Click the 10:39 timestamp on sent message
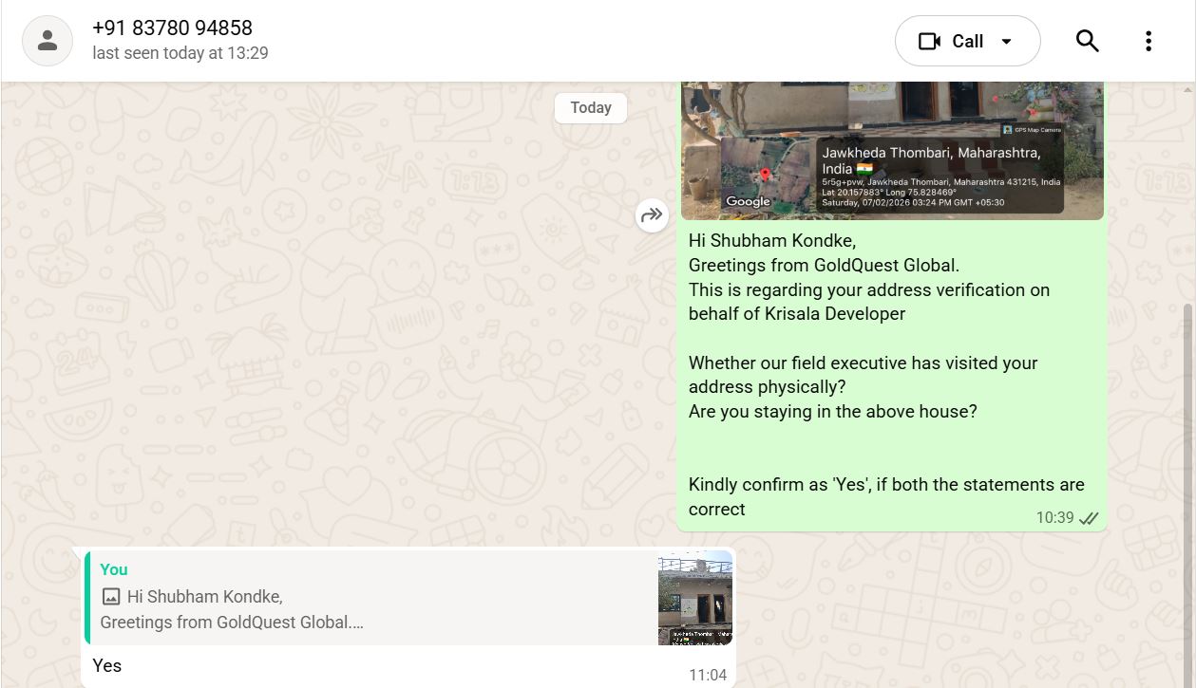 1054,518
